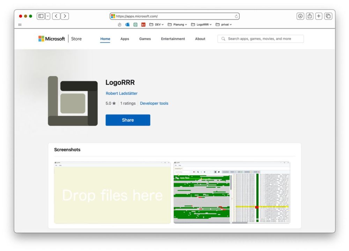Click the address bar URL field
The image size is (349, 251).
tap(174, 16)
